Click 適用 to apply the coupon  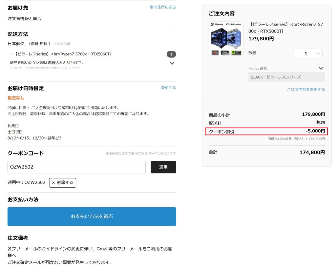tap(163, 167)
